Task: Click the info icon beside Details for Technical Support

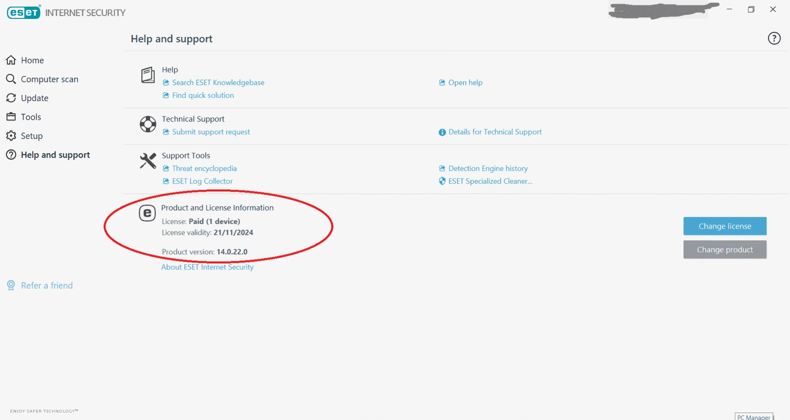Action: coord(442,132)
